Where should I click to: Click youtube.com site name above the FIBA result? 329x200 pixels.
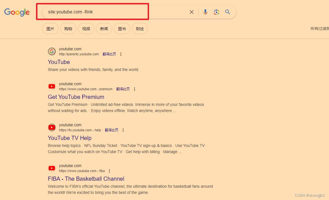click(x=70, y=166)
